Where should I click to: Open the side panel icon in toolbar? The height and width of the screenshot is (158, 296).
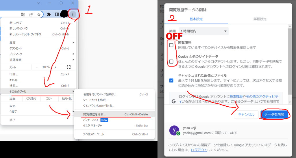(57, 14)
